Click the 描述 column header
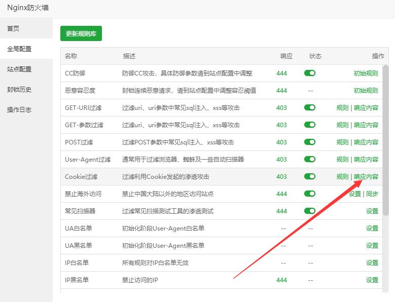The image size is (395, 302). tap(129, 56)
